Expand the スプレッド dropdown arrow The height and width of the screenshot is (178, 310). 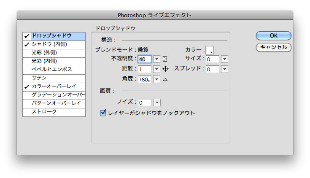pyautogui.click(x=224, y=69)
